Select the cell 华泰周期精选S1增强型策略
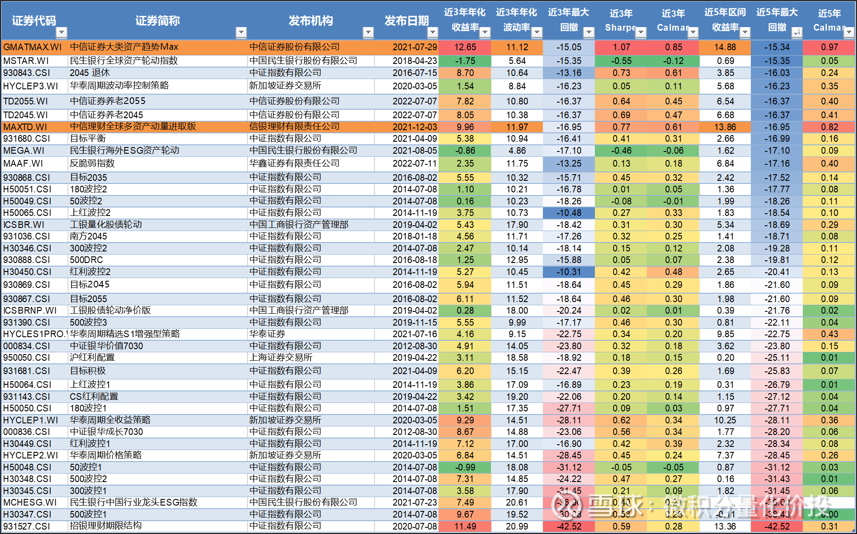Image resolution: width=857 pixels, height=534 pixels. pyautogui.click(x=158, y=334)
